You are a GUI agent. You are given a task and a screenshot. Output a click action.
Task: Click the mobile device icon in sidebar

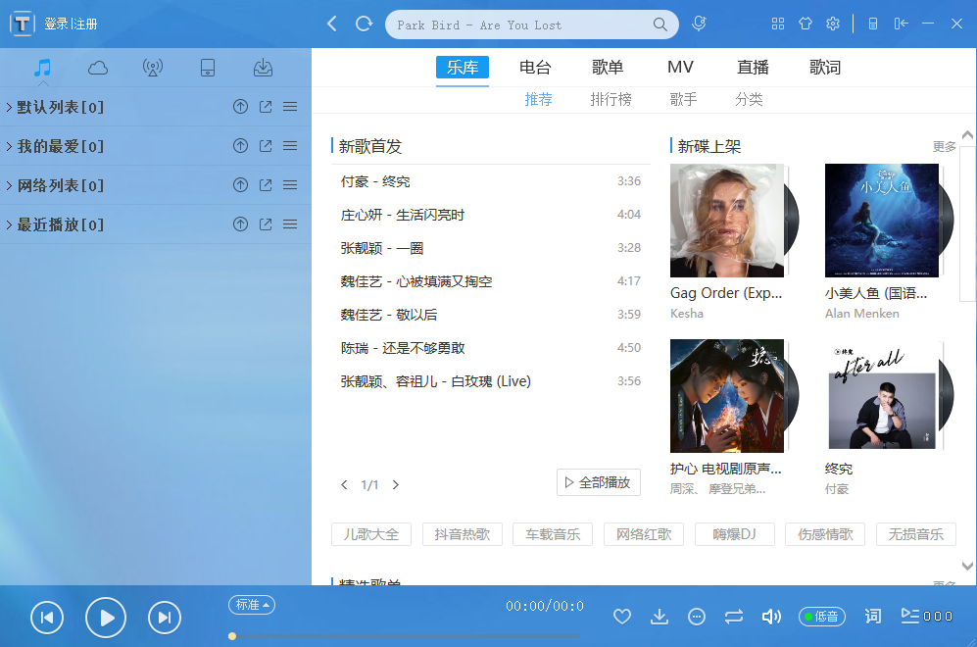pyautogui.click(x=208, y=68)
